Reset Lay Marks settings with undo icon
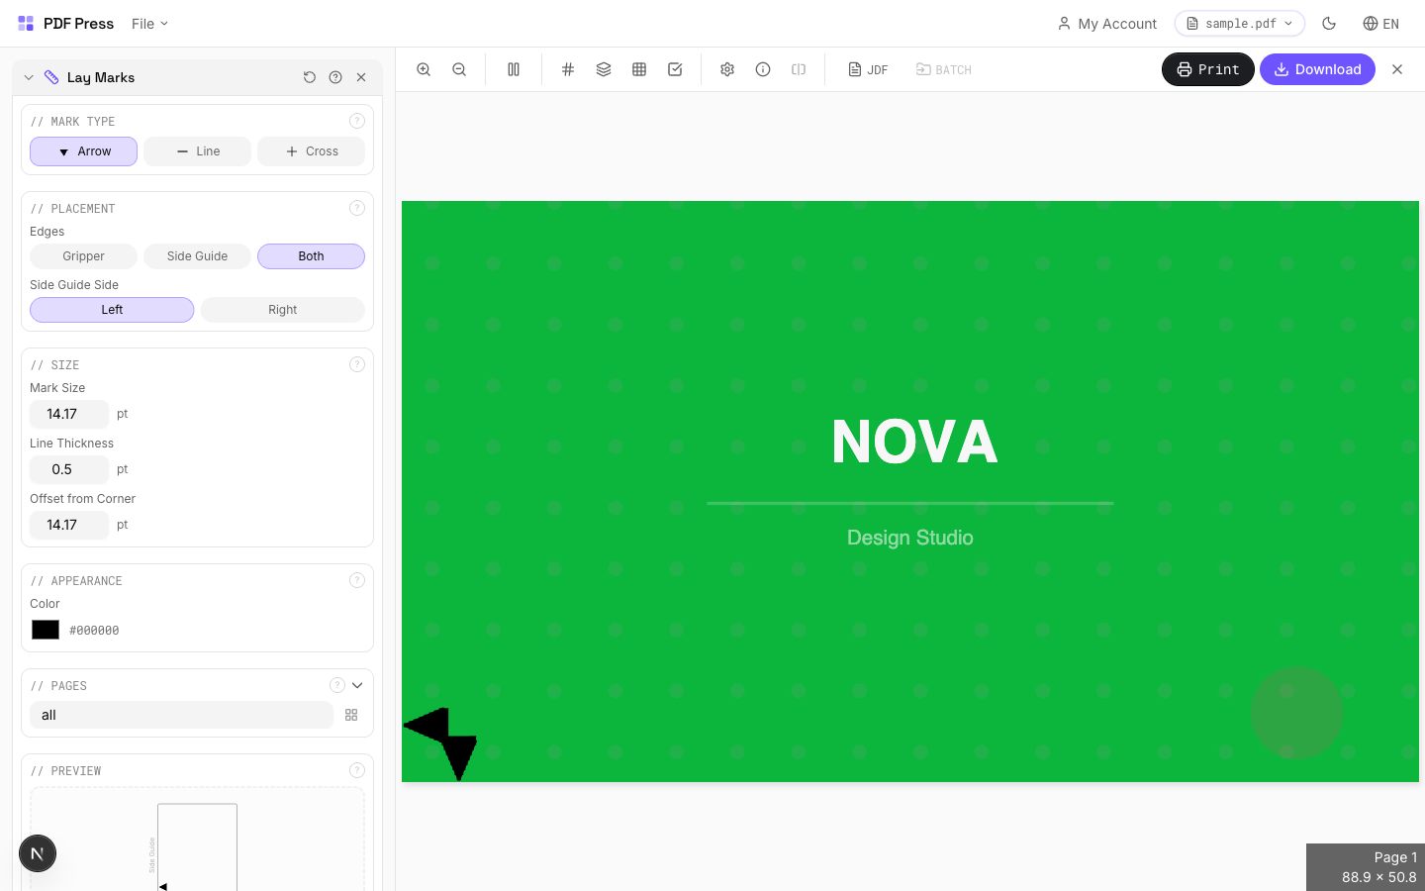The image size is (1425, 891). [310, 77]
